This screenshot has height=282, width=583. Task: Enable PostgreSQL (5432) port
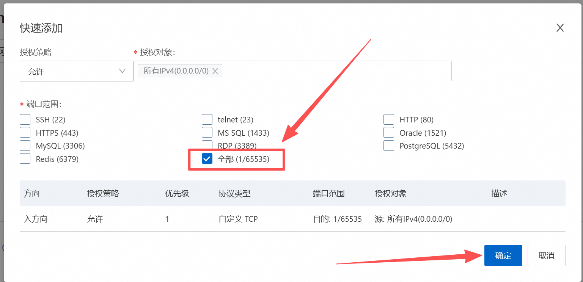pyautogui.click(x=389, y=146)
